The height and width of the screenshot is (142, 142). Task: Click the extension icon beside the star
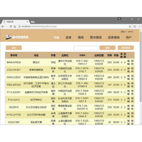click(x=135, y=26)
